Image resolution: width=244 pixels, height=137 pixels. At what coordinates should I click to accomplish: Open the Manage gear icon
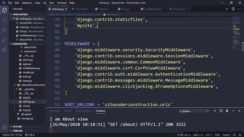pyautogui.click(x=4, y=127)
